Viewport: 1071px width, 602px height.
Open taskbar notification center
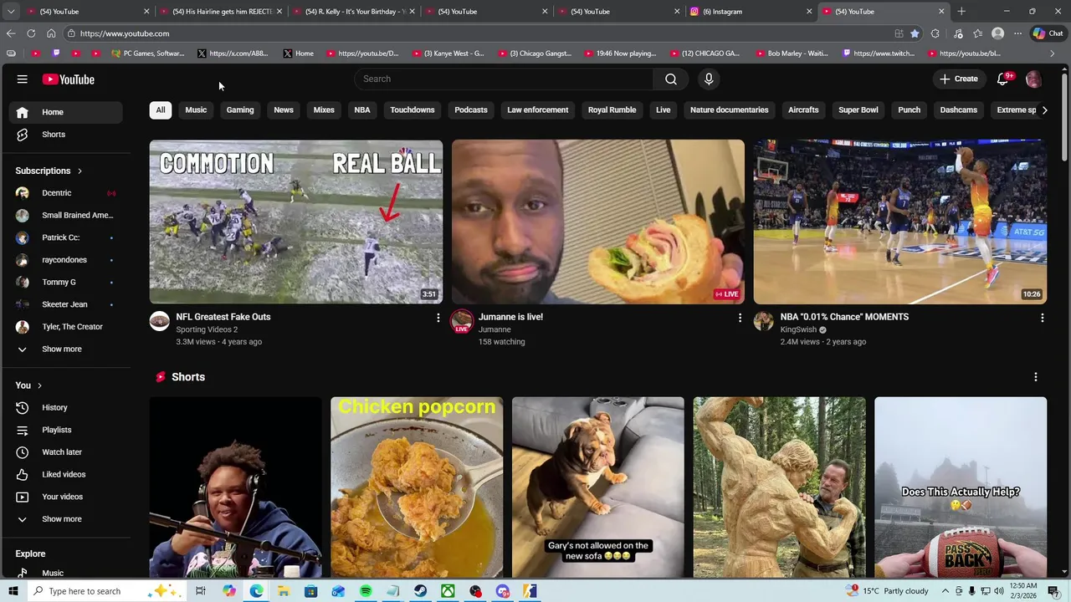point(1053,591)
